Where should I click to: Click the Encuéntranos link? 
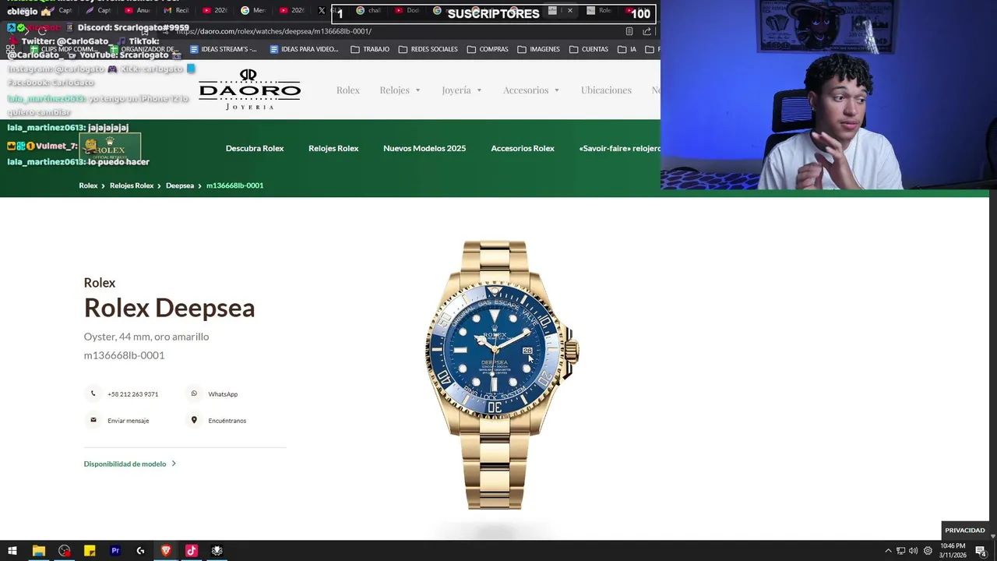point(227,421)
